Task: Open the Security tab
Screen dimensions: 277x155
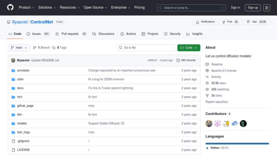Action: click(x=172, y=34)
